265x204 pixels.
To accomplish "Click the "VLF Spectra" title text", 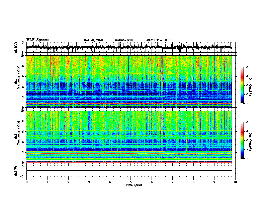I will [38, 40].
